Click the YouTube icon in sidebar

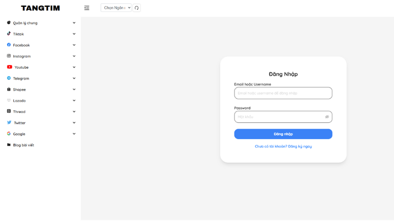pos(9,67)
